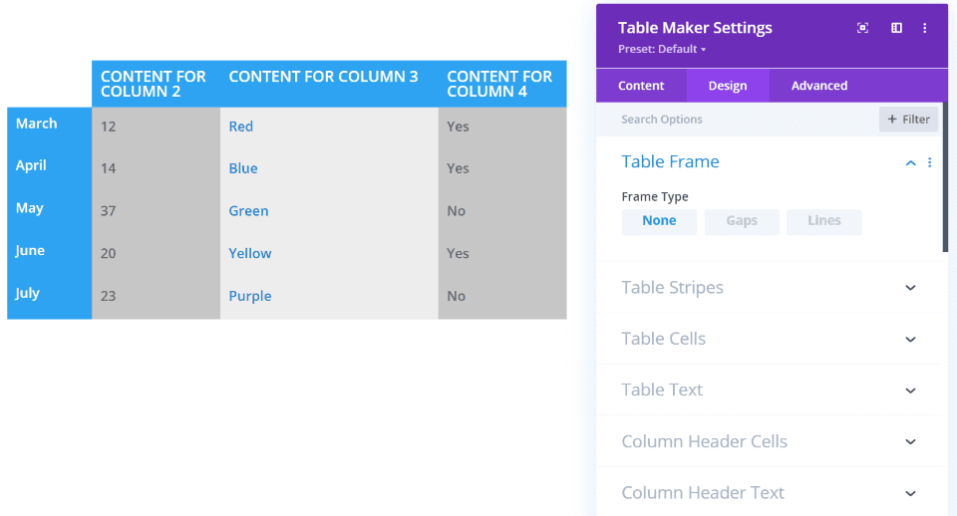This screenshot has width=957, height=516.
Task: Switch to the Advanced tab
Action: click(819, 86)
